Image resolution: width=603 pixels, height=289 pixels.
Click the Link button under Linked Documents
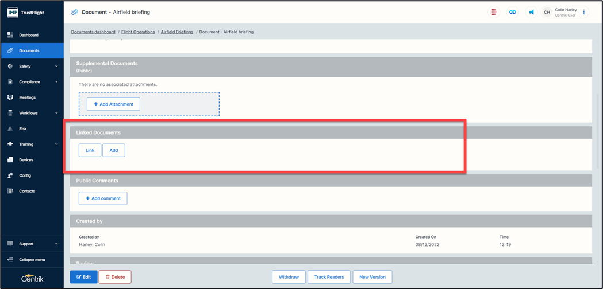coord(90,150)
